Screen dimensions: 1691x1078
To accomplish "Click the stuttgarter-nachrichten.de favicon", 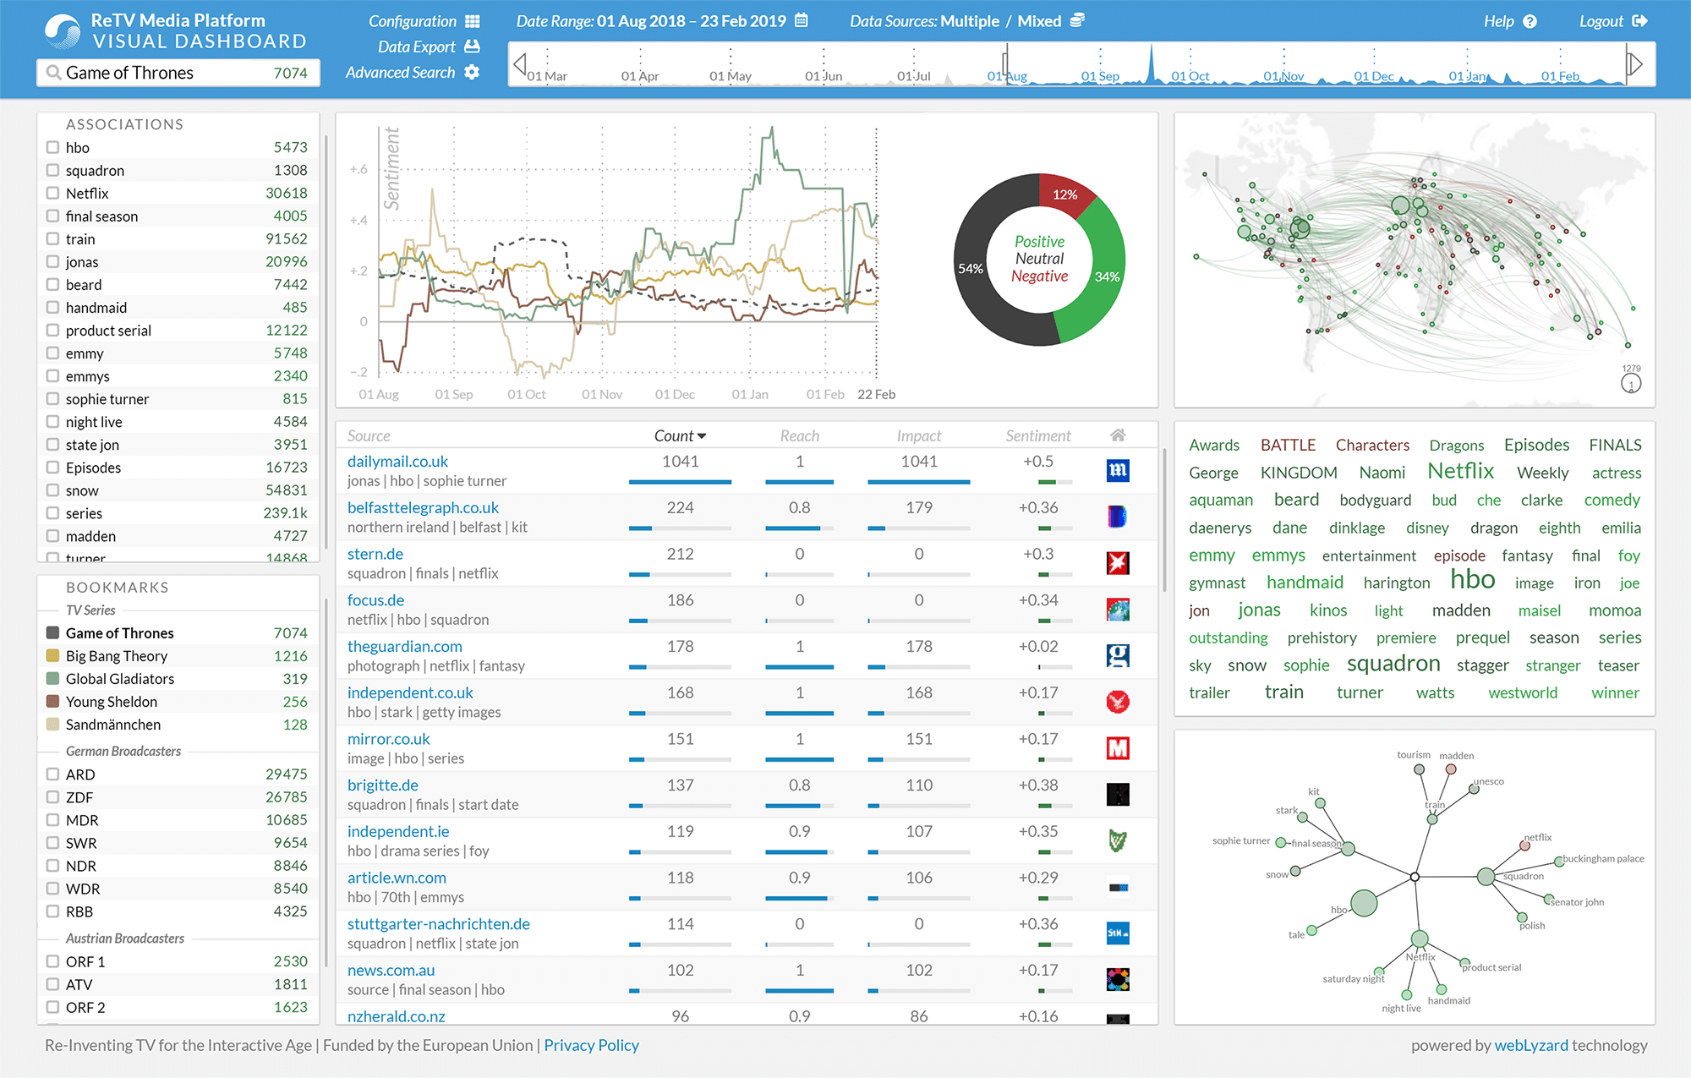I will point(1118,933).
